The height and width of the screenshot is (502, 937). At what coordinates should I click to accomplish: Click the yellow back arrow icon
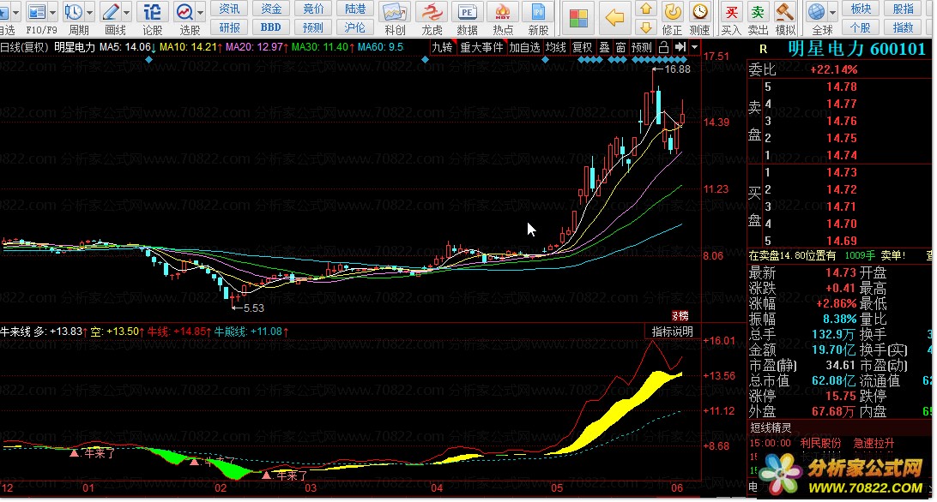[614, 18]
